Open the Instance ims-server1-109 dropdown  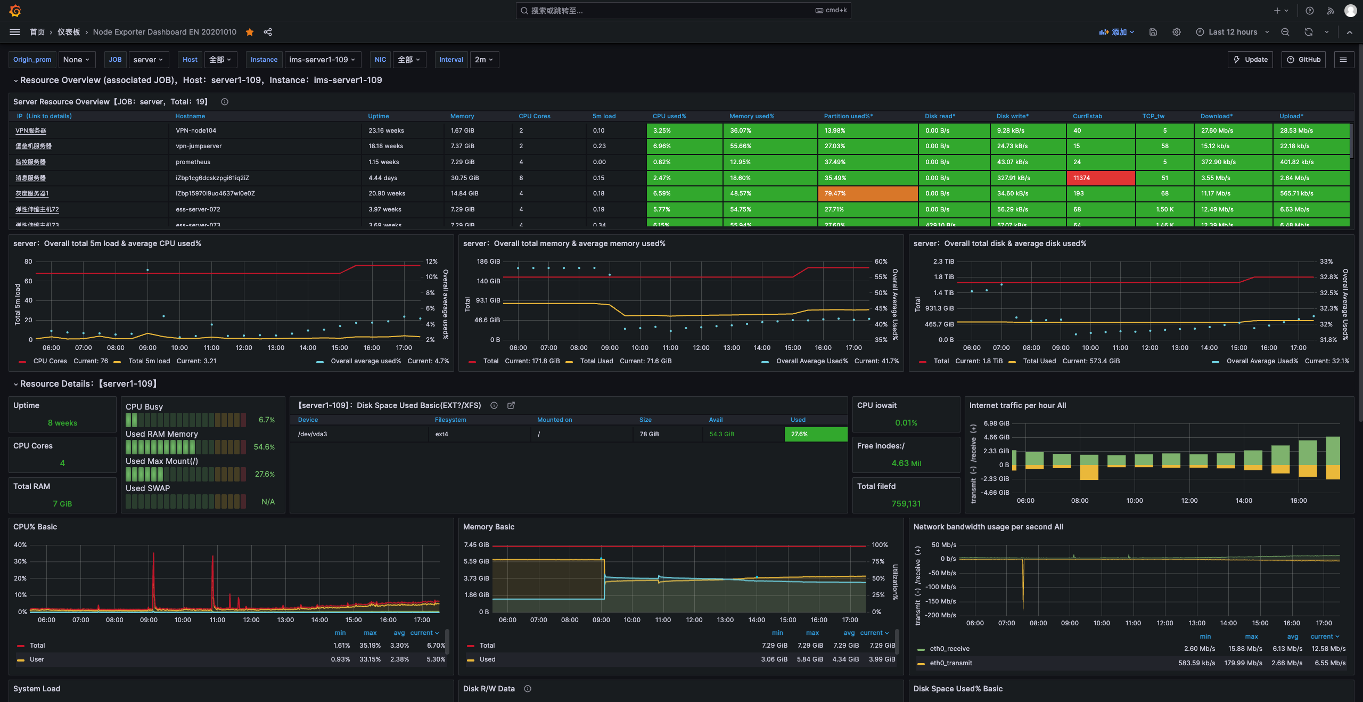(322, 60)
